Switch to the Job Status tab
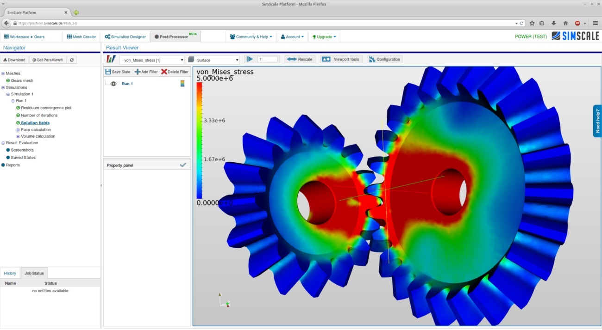602x330 pixels. 34,273
